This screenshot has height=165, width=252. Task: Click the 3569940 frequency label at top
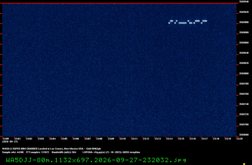point(244,2)
